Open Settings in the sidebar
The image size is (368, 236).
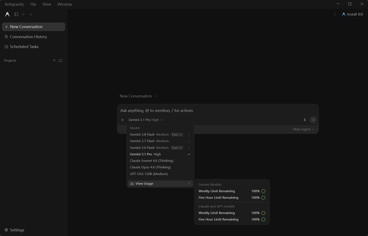coord(14,230)
